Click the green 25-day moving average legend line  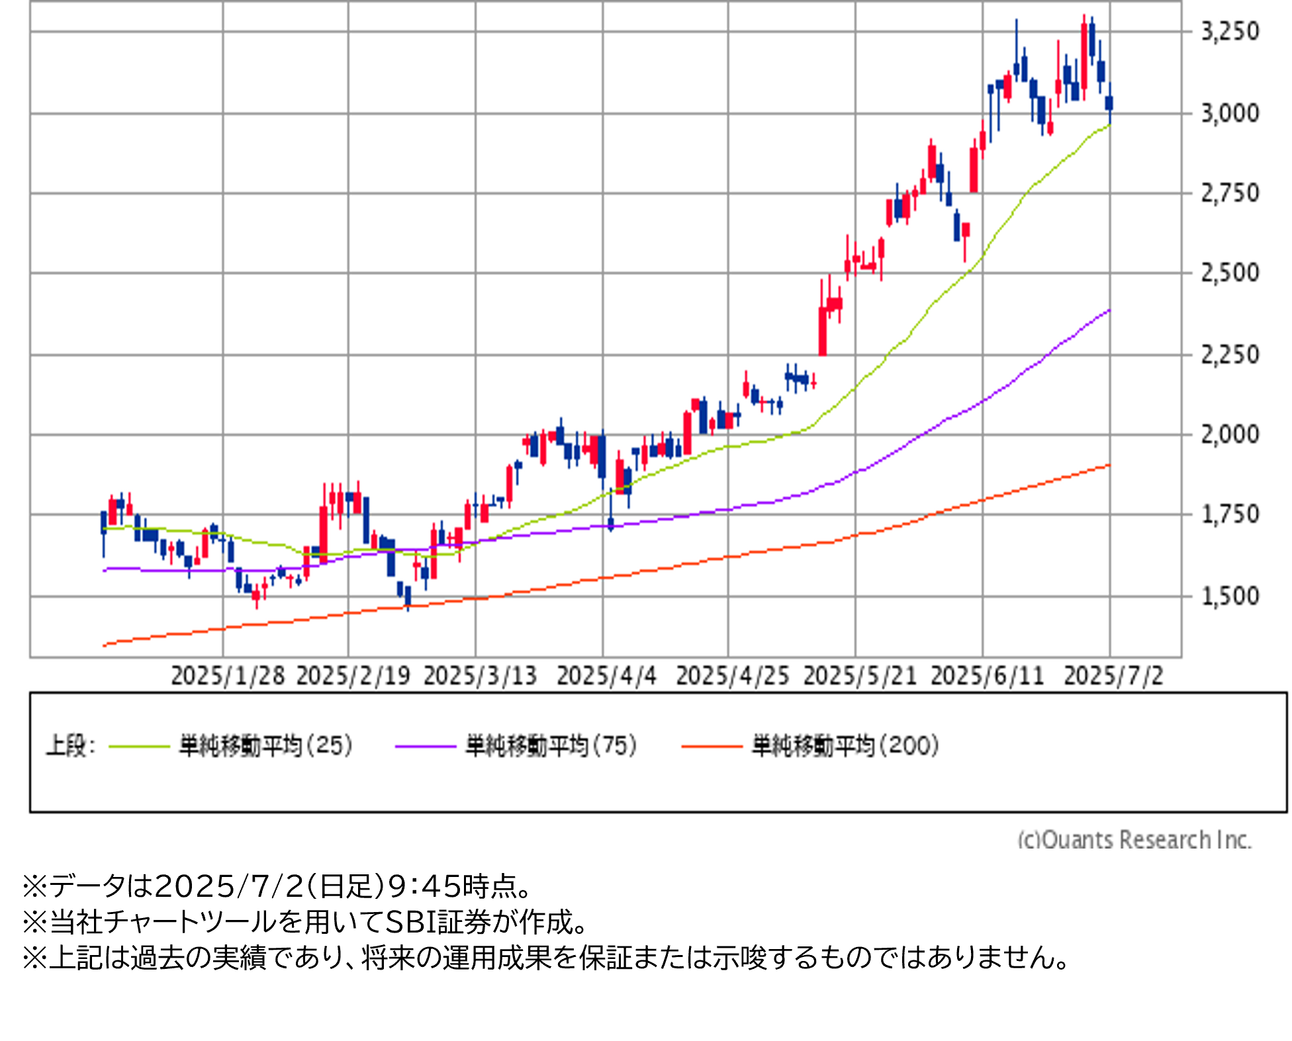click(139, 746)
